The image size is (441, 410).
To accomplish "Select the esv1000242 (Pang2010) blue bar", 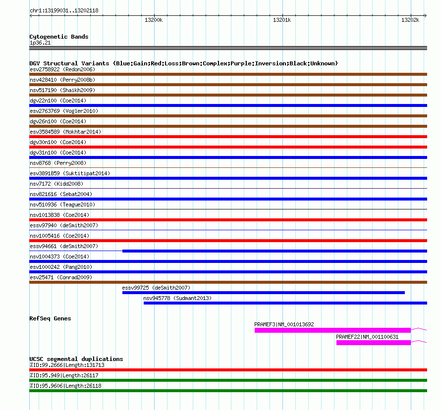I will (228, 272).
